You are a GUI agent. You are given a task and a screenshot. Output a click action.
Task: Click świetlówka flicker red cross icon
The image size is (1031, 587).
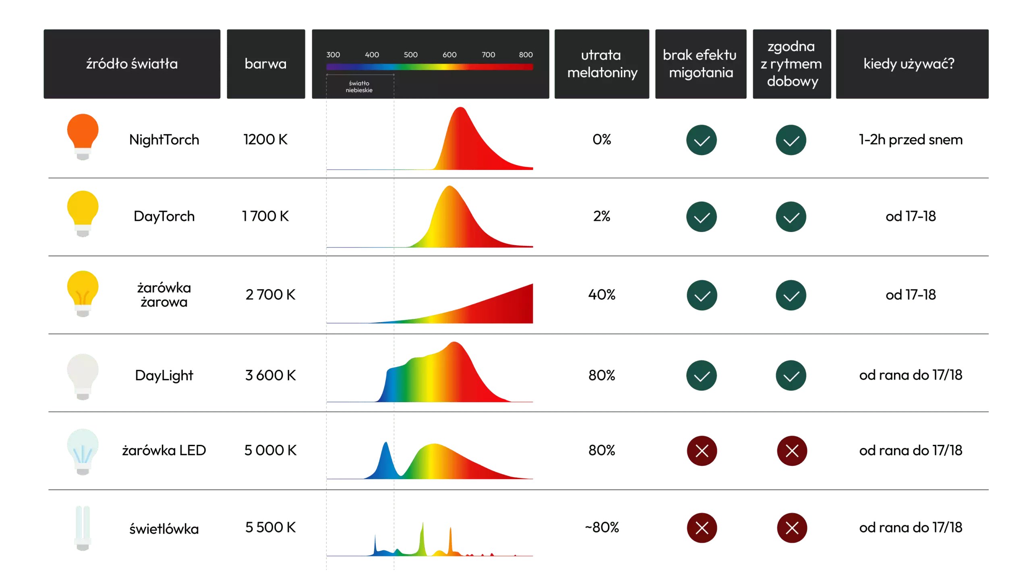tap(702, 528)
